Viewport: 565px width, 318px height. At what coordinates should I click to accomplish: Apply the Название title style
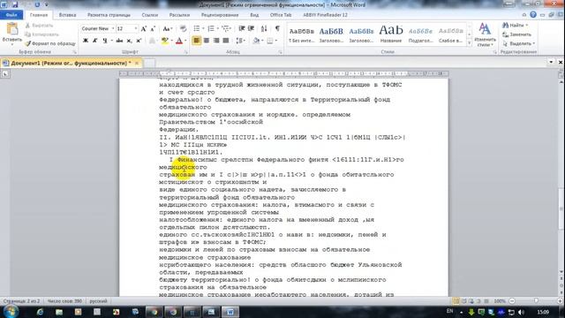pos(390,34)
